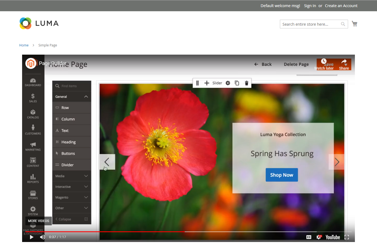Delete the slider with trash icon
This screenshot has width=377, height=245.
(246, 83)
